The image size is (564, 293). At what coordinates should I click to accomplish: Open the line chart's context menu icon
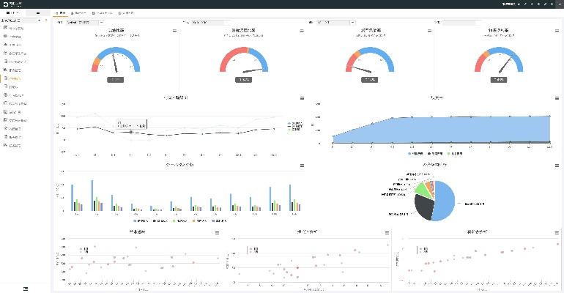(x=302, y=98)
